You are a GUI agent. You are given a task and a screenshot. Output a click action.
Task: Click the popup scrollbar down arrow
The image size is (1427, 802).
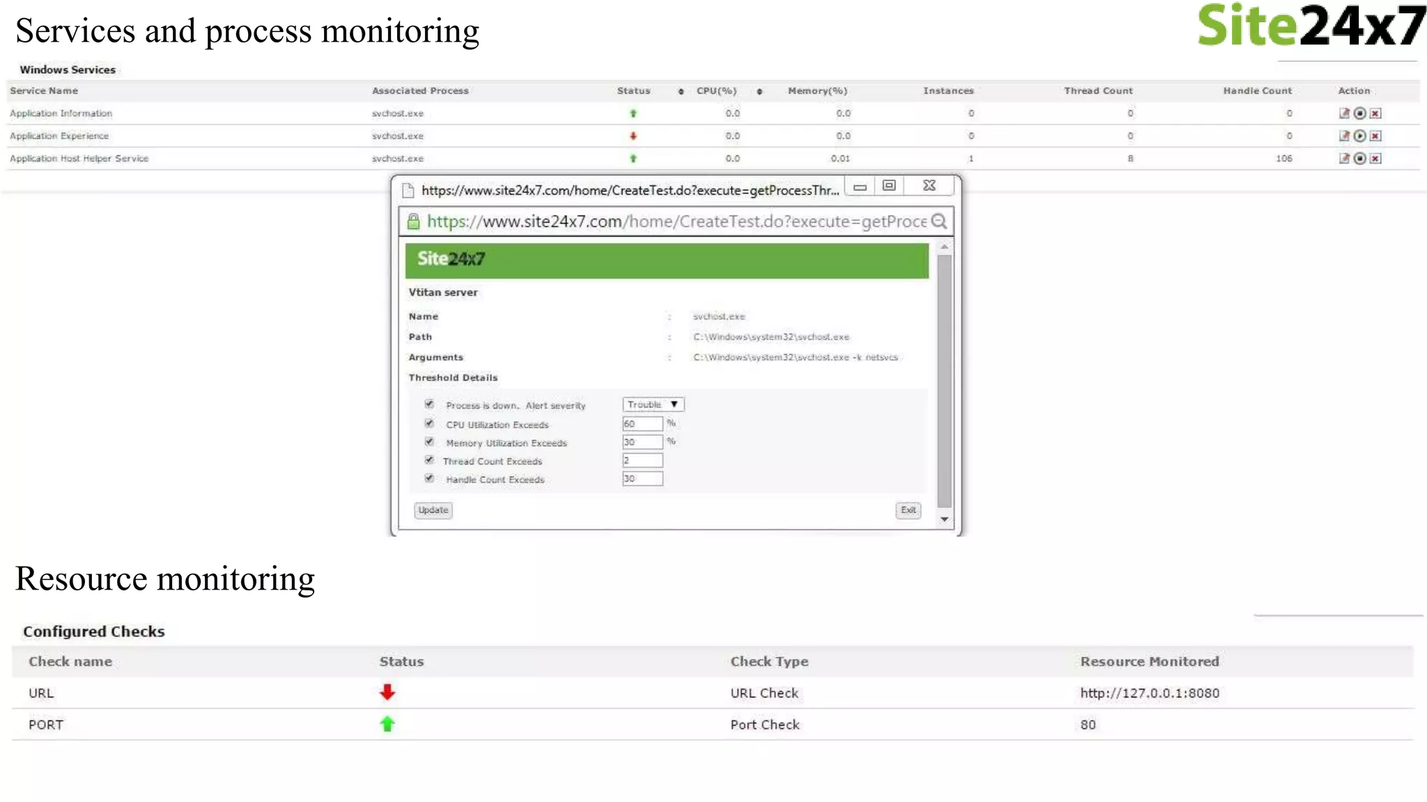pos(944,519)
